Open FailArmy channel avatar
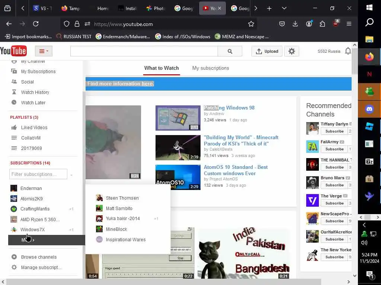381x285 pixels. (312, 146)
